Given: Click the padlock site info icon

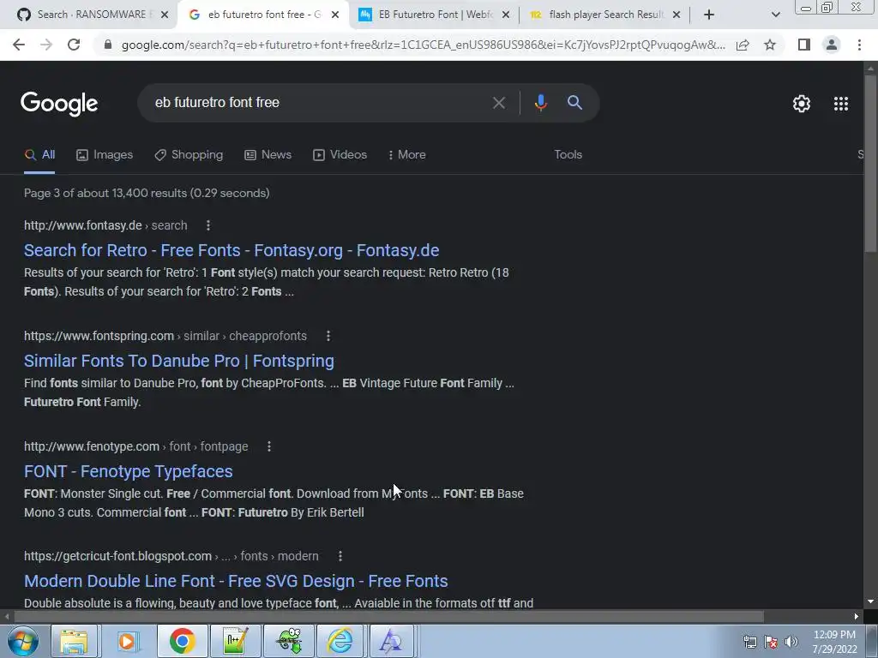Looking at the screenshot, I should 108,45.
